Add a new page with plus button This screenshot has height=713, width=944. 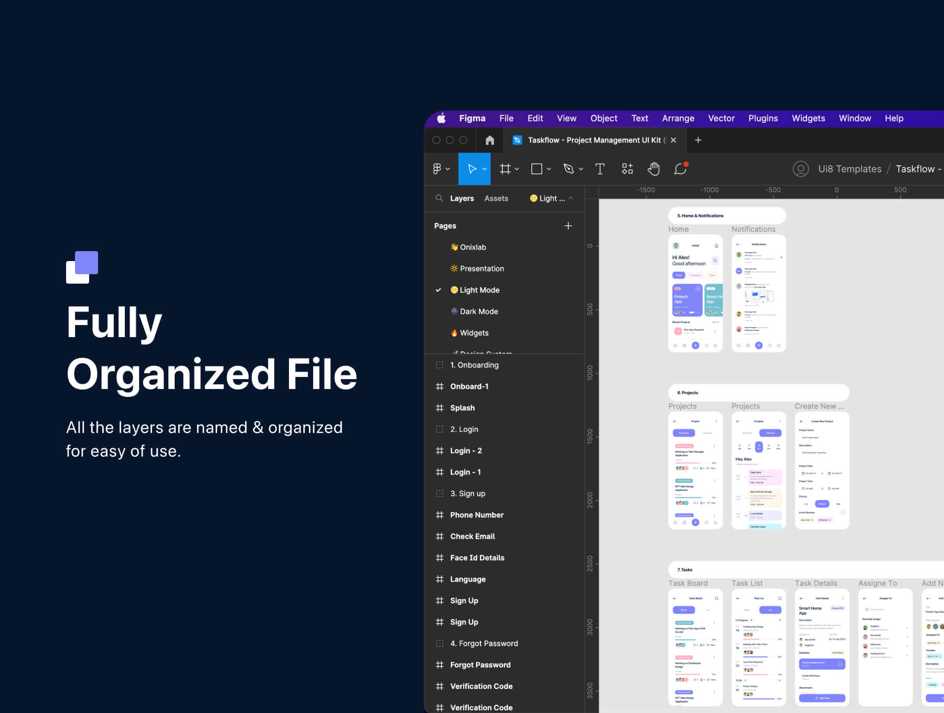point(568,226)
